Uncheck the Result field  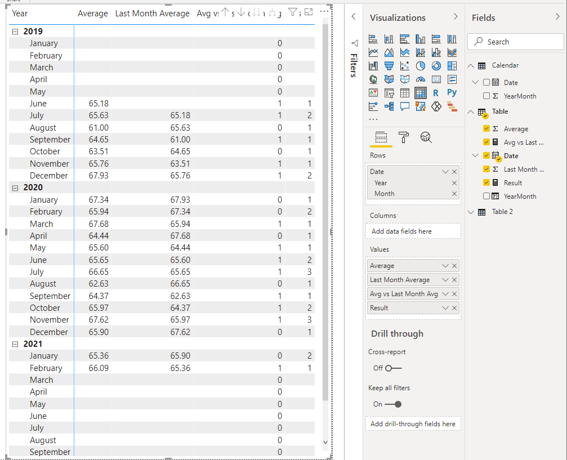pyautogui.click(x=486, y=182)
